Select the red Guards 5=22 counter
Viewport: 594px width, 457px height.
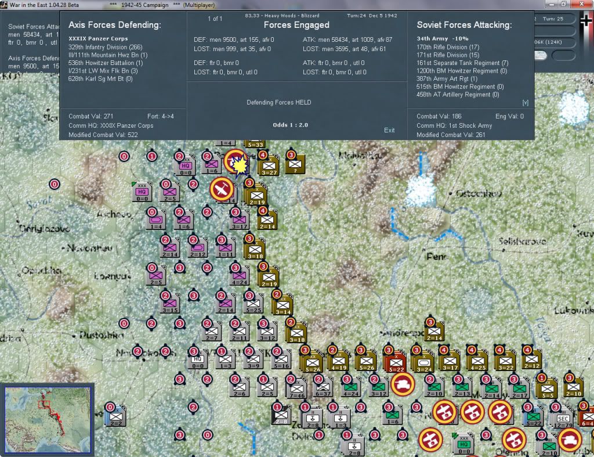[x=396, y=362]
